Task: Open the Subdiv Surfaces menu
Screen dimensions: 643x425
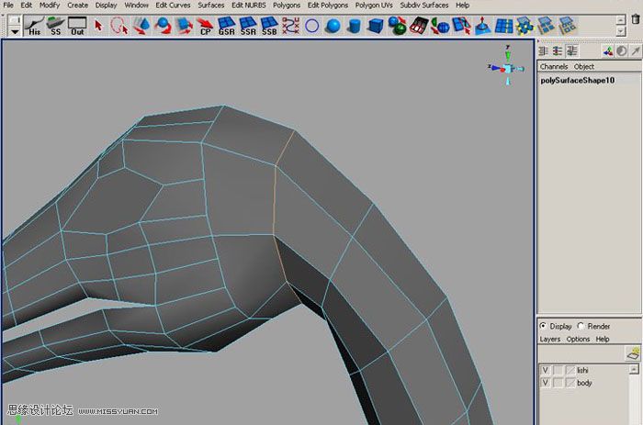Action: [423, 5]
